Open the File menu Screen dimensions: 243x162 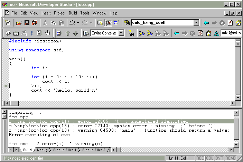[14, 13]
